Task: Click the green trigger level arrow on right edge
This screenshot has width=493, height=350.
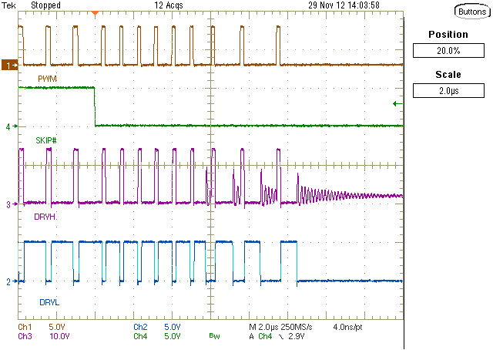Action: point(397,103)
